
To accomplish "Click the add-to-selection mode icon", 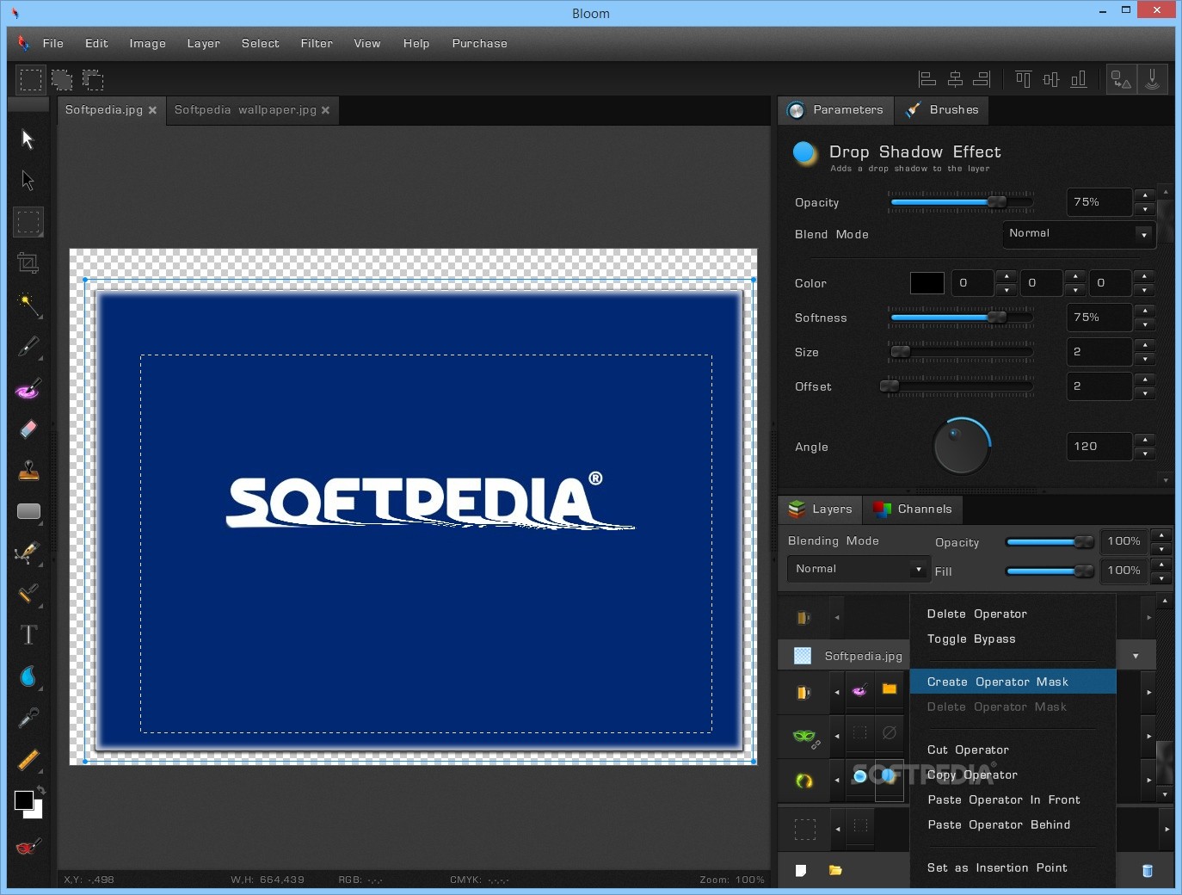I will (x=62, y=80).
